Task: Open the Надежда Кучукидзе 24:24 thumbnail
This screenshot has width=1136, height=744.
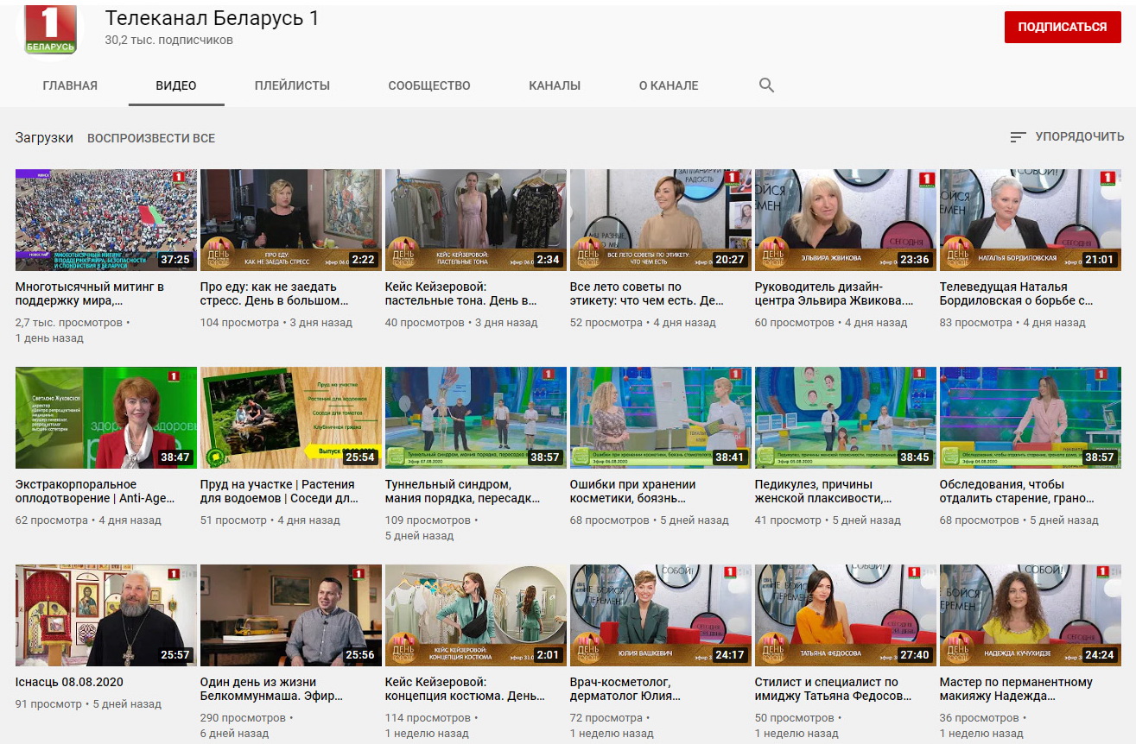Action: pyautogui.click(x=1031, y=615)
